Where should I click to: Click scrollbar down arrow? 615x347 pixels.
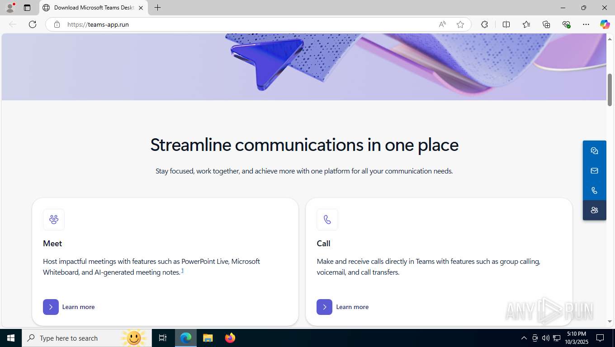coord(610,322)
